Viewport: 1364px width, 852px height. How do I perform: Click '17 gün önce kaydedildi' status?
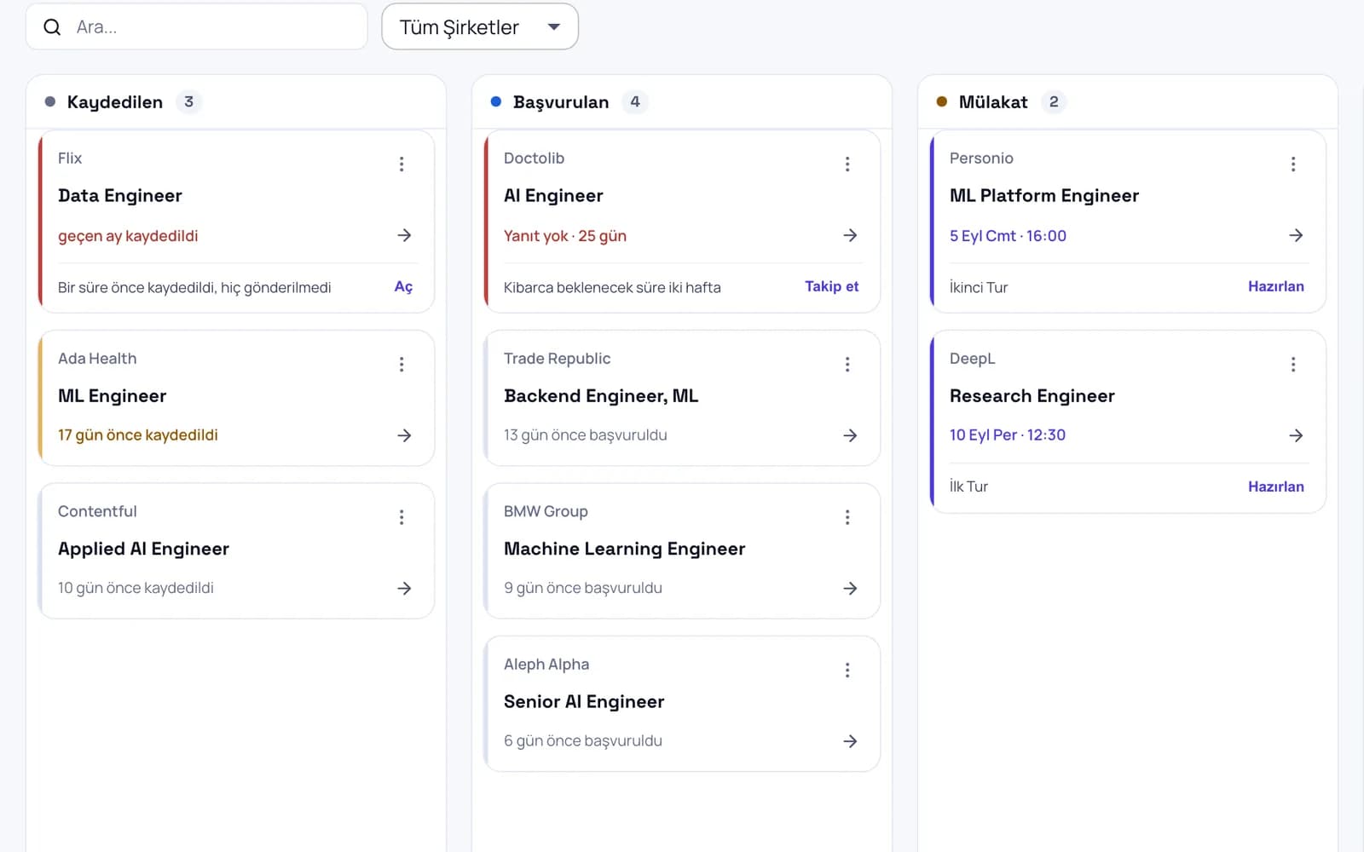(x=138, y=435)
